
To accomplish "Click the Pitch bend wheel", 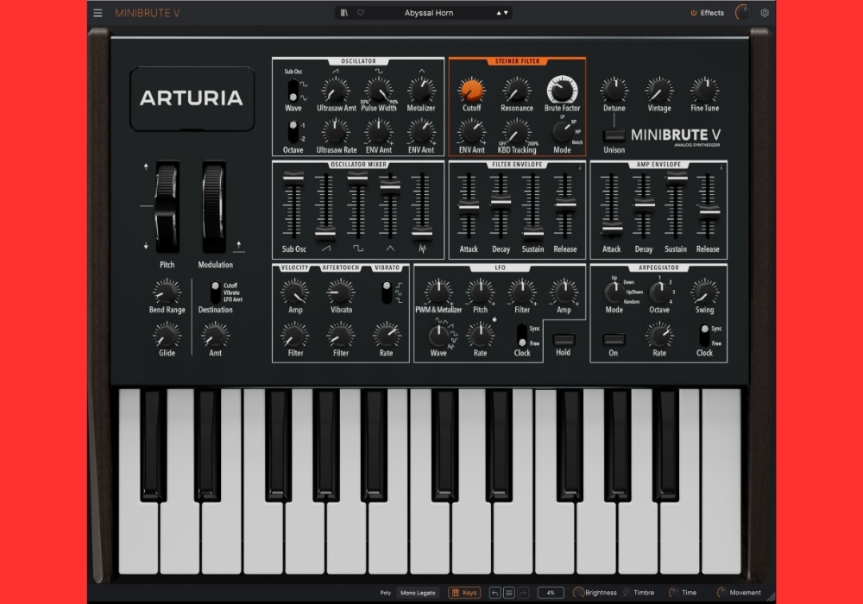I will coord(167,207).
